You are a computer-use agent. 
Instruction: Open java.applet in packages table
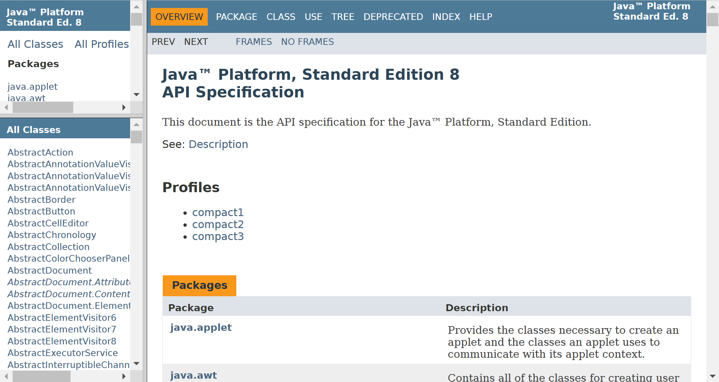click(x=201, y=327)
